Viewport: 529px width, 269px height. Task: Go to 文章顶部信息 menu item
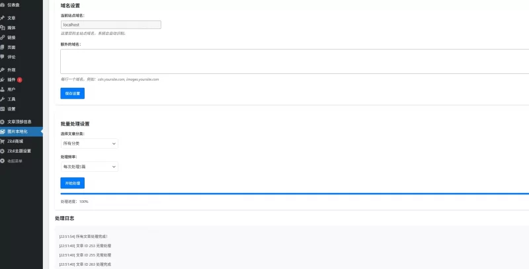click(19, 122)
